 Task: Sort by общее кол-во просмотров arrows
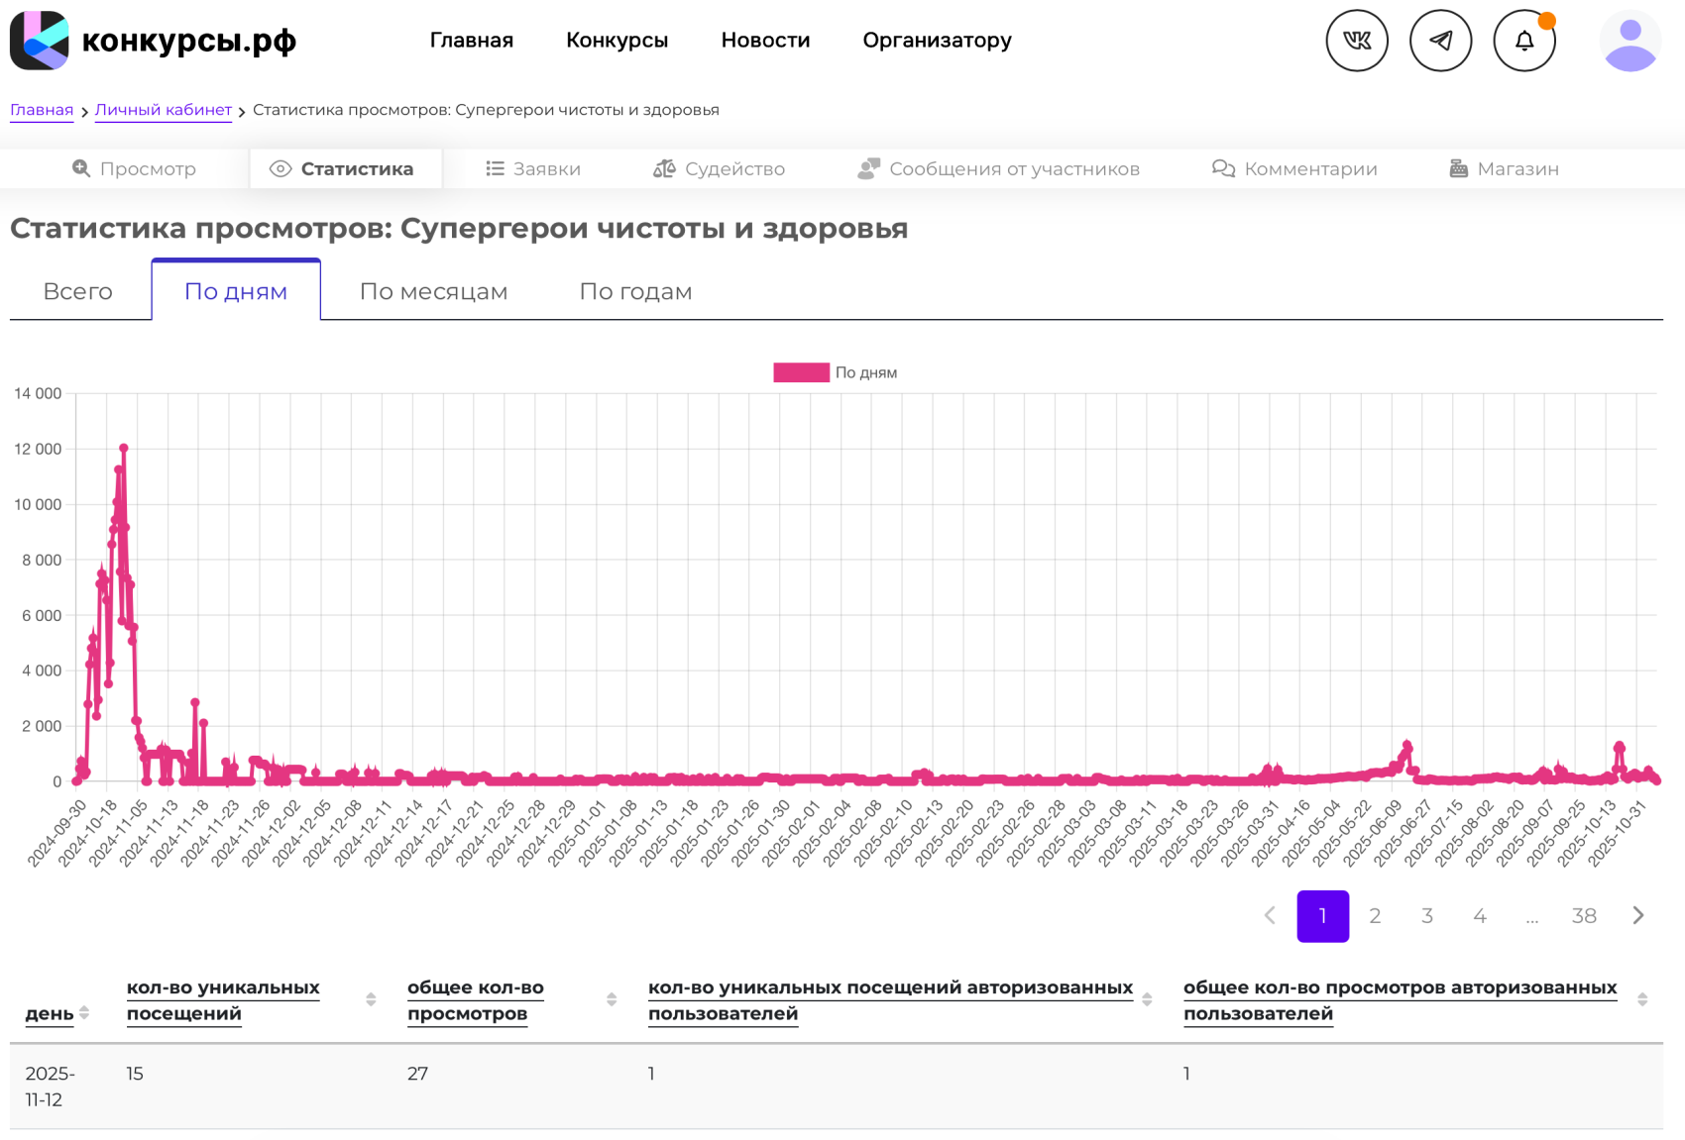[612, 999]
